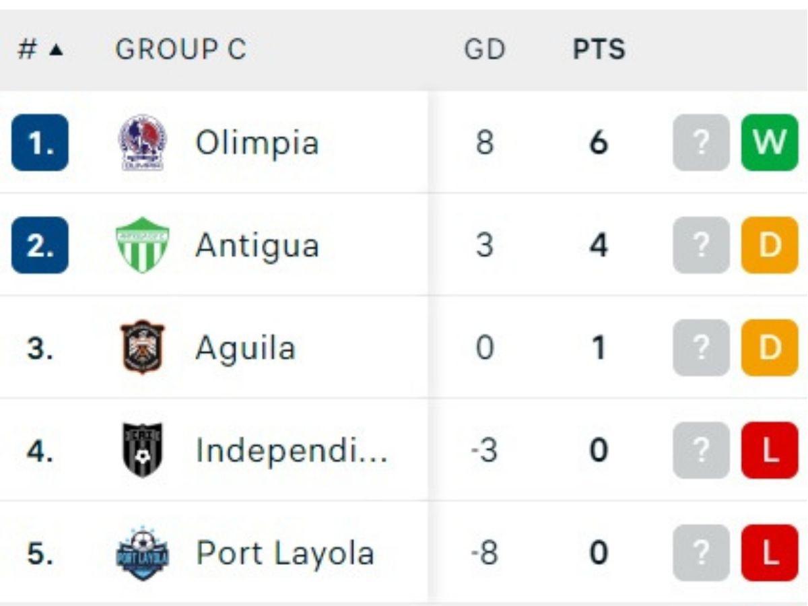Click the Antigua green shield logo

click(x=142, y=245)
